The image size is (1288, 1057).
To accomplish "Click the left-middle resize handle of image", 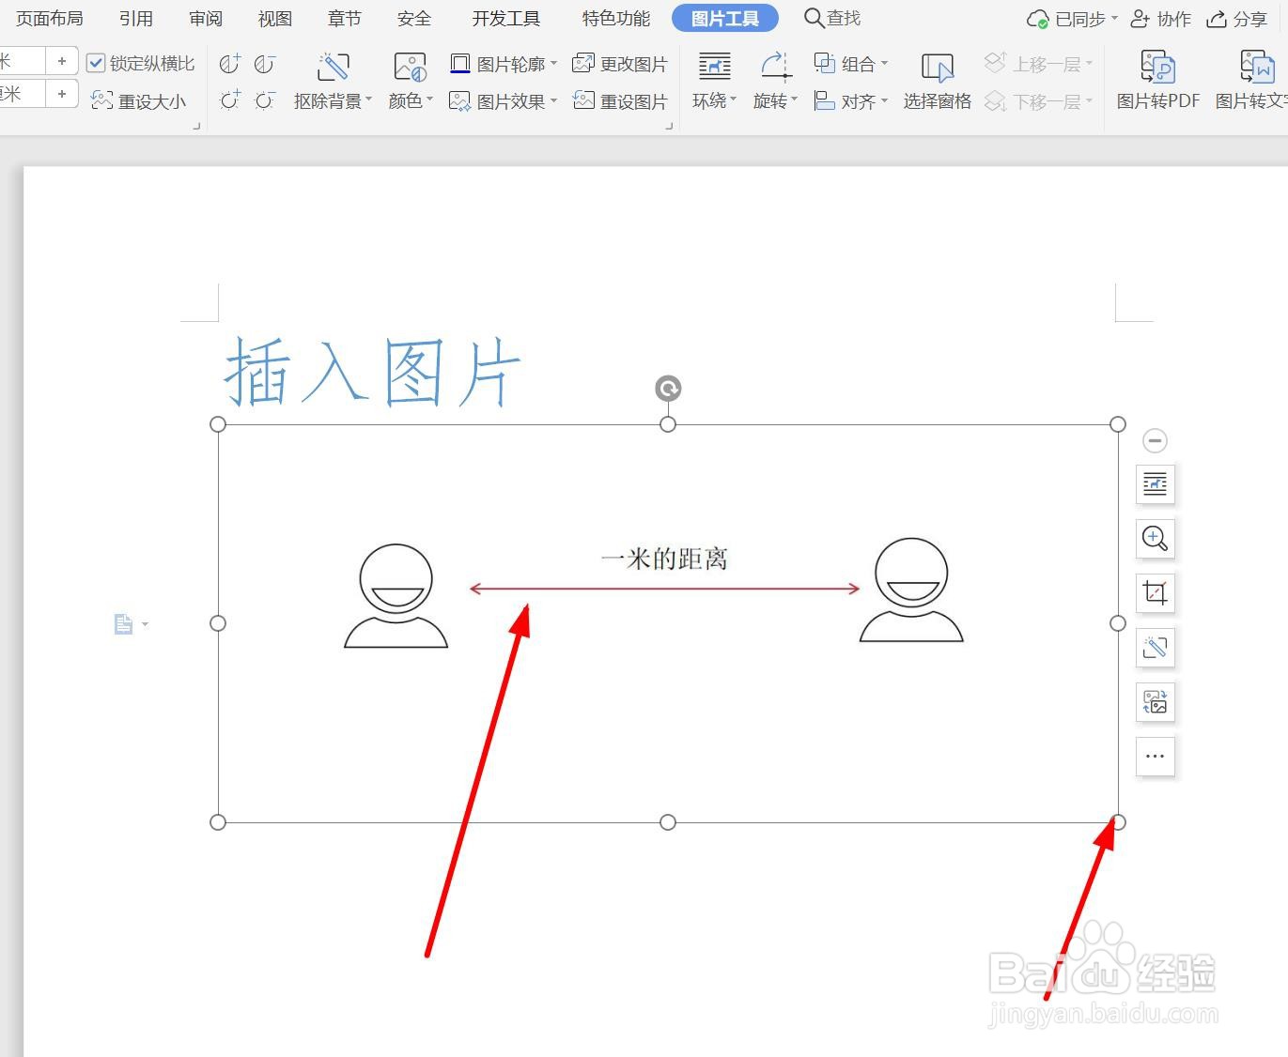I will 218,623.
